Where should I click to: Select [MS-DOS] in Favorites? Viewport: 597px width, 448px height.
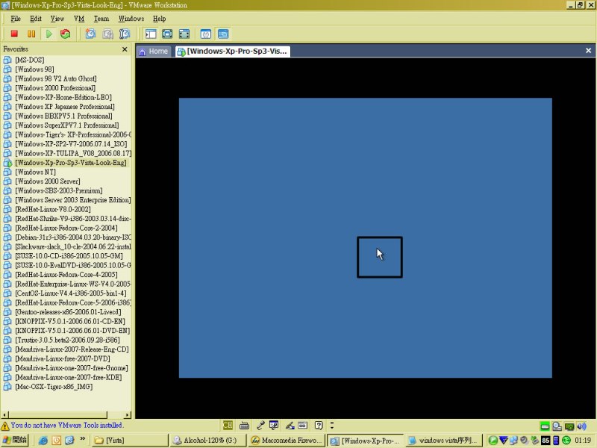click(x=30, y=60)
